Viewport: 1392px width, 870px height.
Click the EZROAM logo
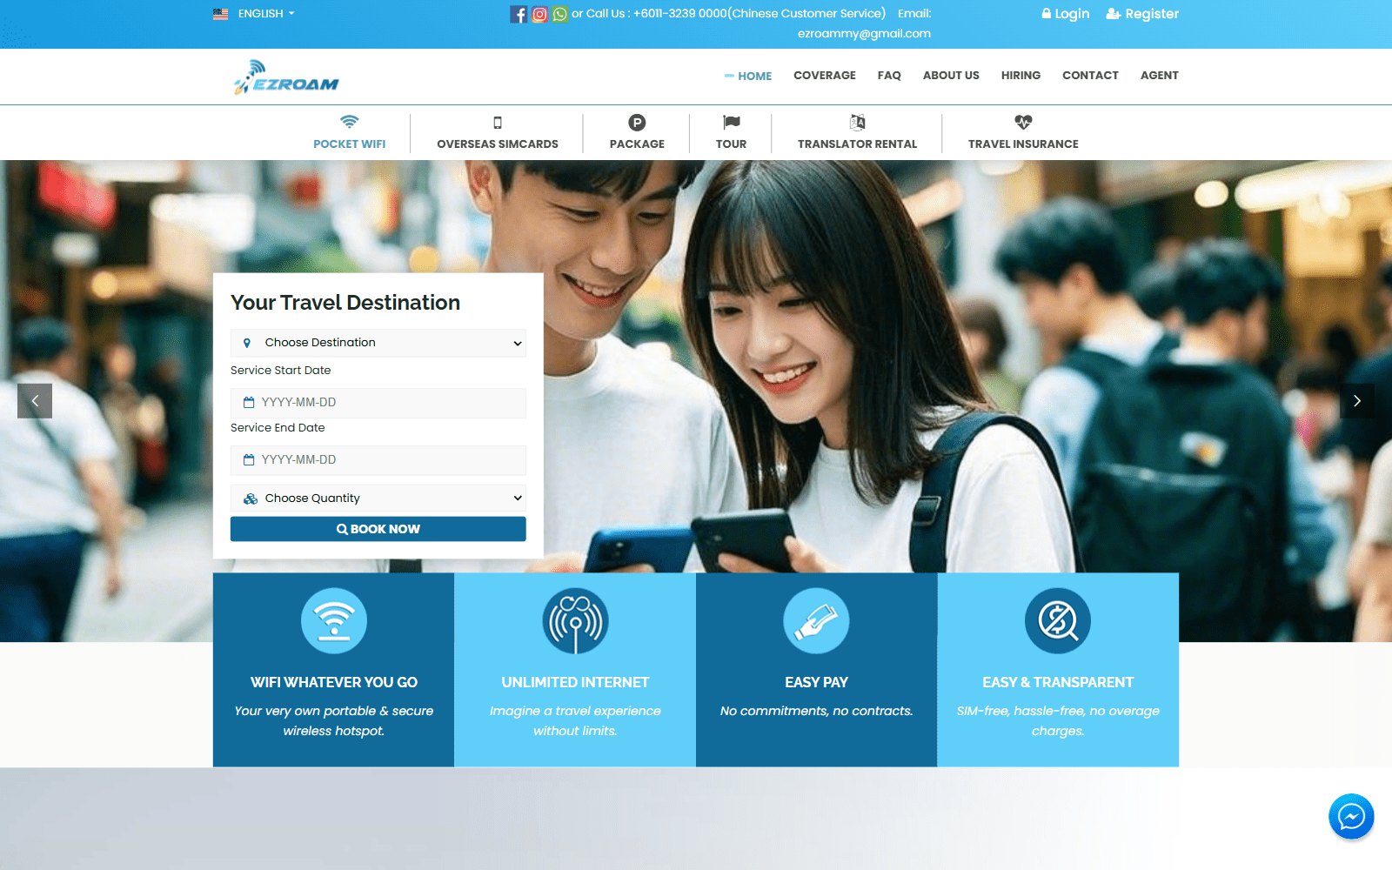click(286, 77)
